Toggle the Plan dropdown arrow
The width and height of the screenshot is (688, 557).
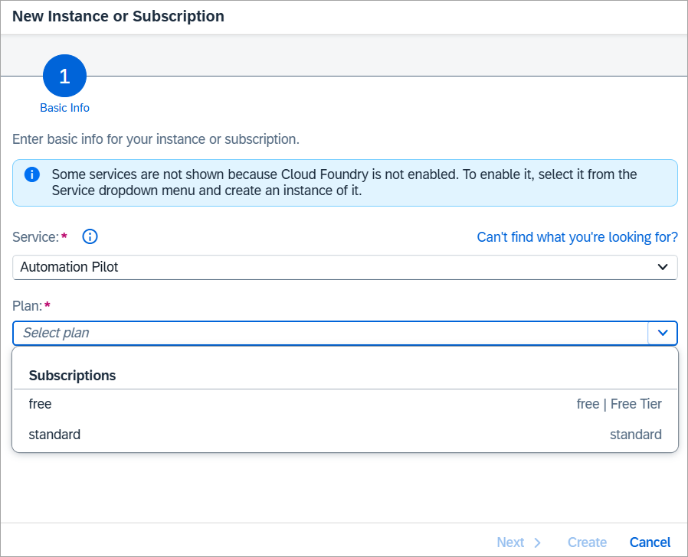tap(663, 333)
